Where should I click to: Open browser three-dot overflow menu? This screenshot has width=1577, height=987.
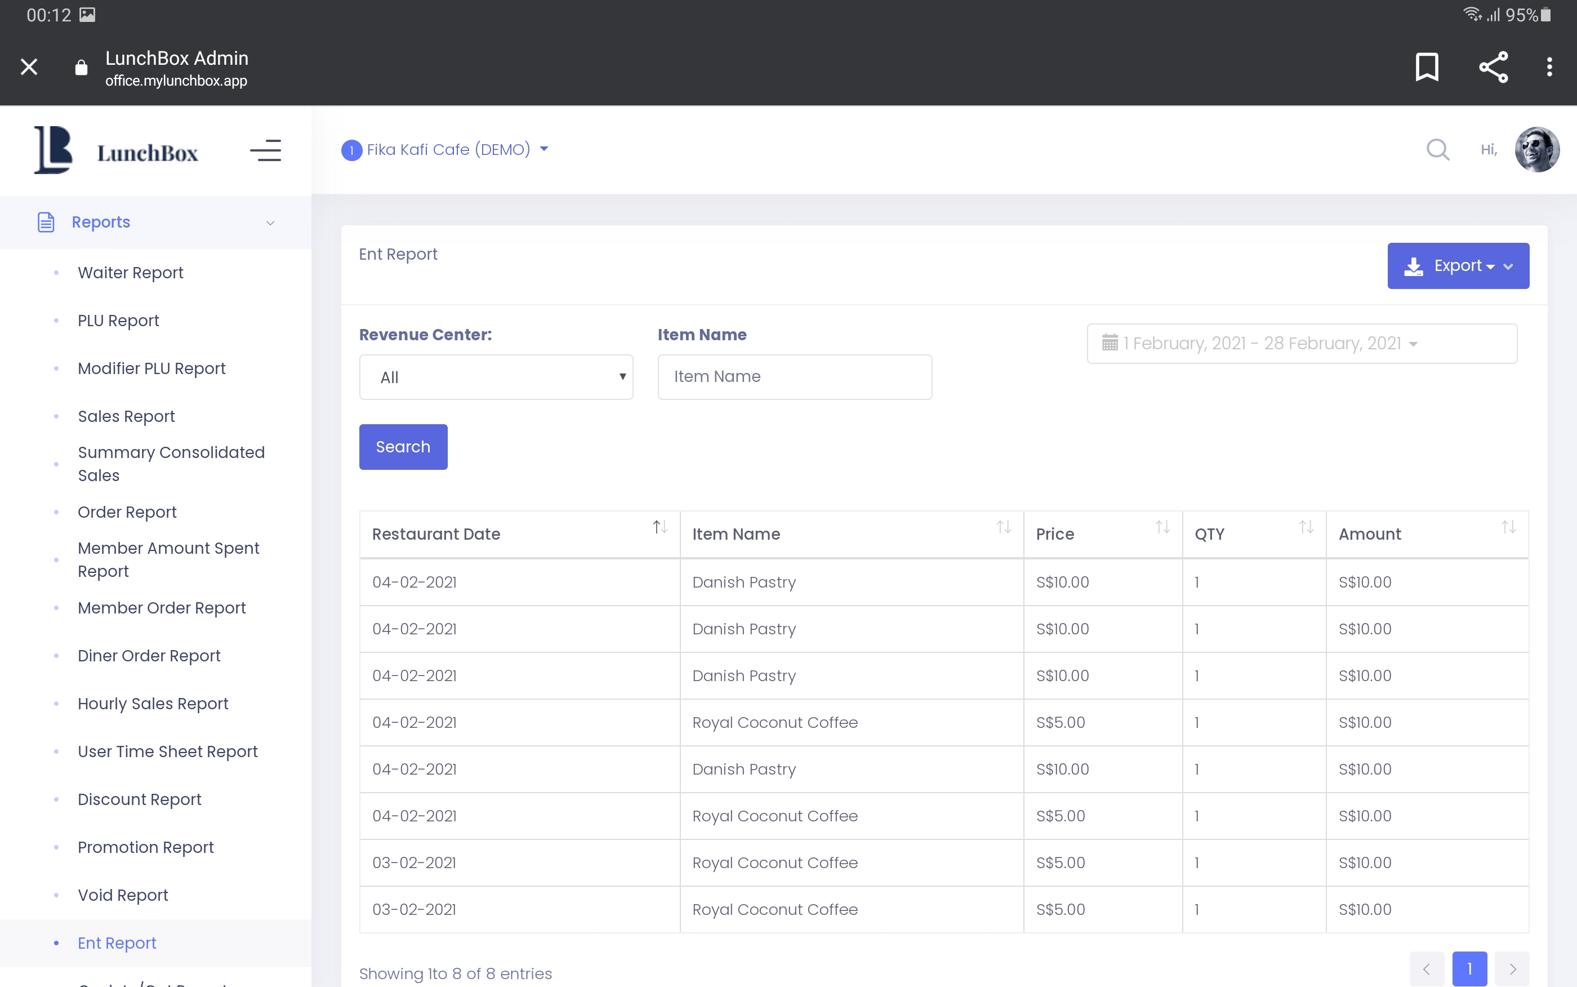[x=1549, y=66]
